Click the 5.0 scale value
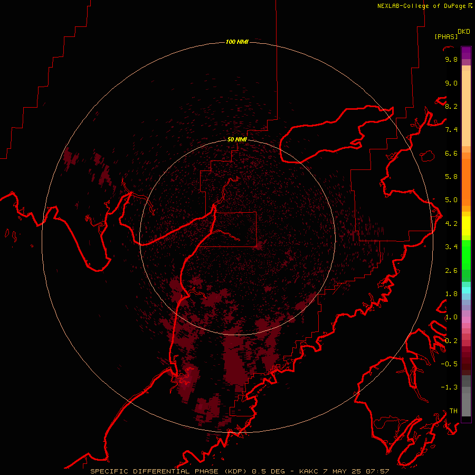This screenshot has width=475, height=475. point(451,200)
